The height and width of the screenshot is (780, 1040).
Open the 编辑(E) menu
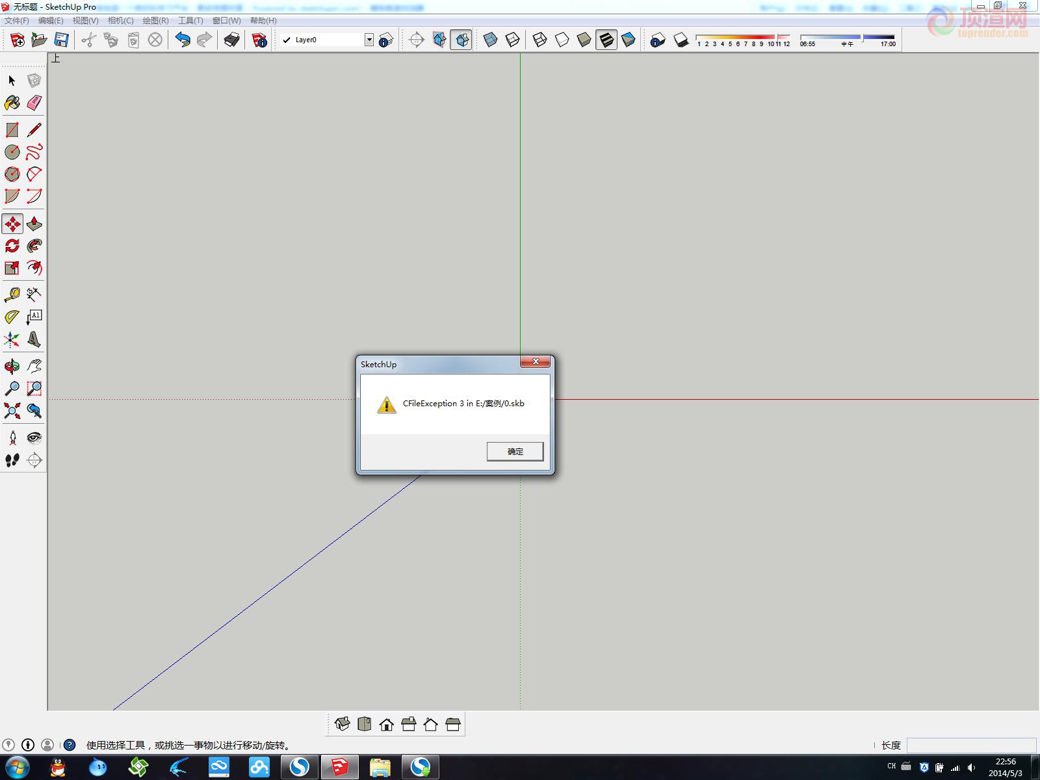(x=51, y=21)
